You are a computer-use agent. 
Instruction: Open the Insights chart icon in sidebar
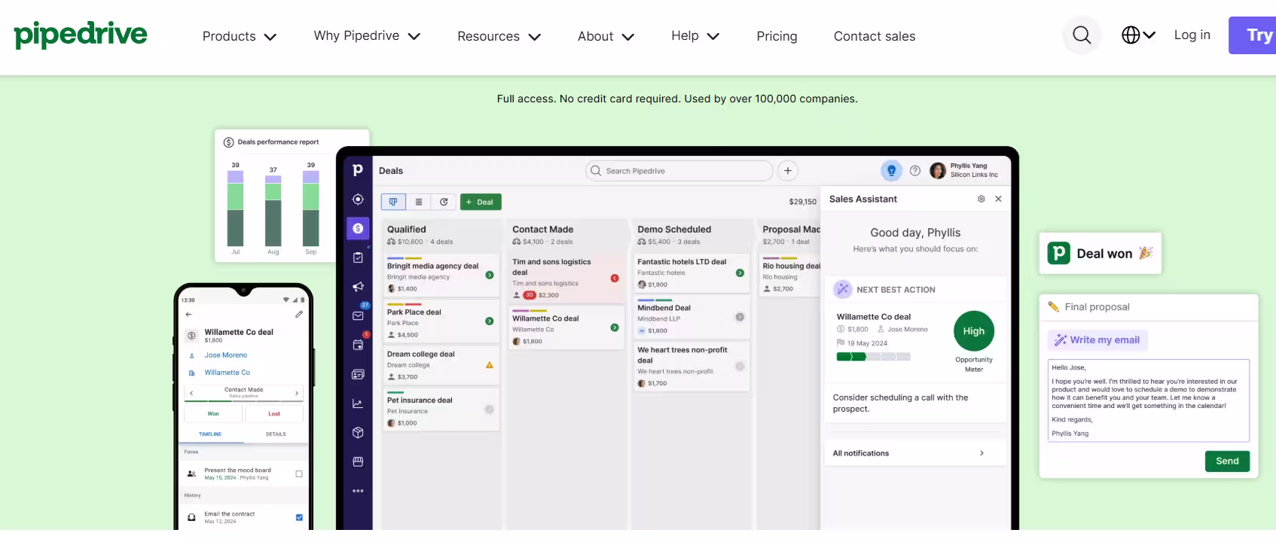[358, 403]
